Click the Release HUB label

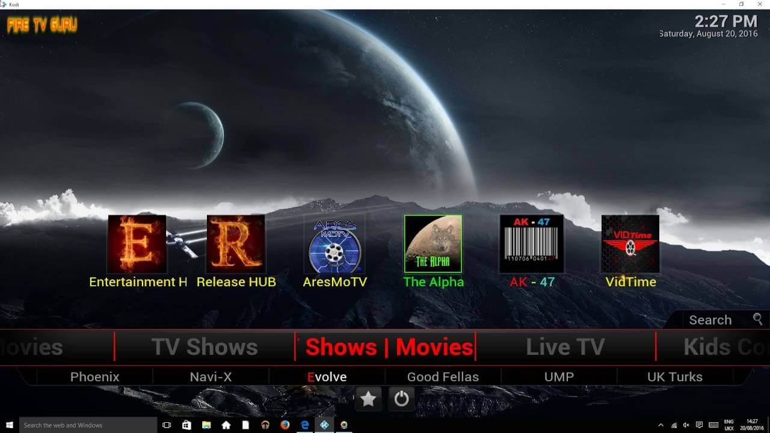click(236, 281)
